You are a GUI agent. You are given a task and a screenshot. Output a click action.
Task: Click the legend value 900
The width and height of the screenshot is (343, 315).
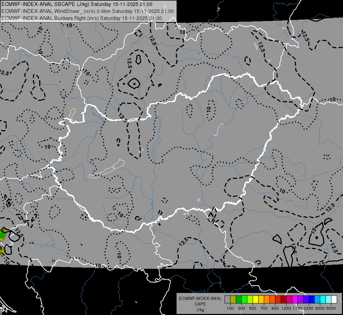275,308
